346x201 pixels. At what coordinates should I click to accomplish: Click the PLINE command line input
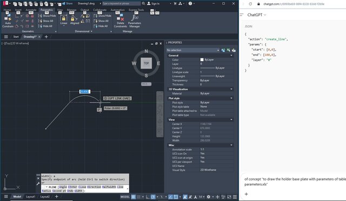coord(85,189)
